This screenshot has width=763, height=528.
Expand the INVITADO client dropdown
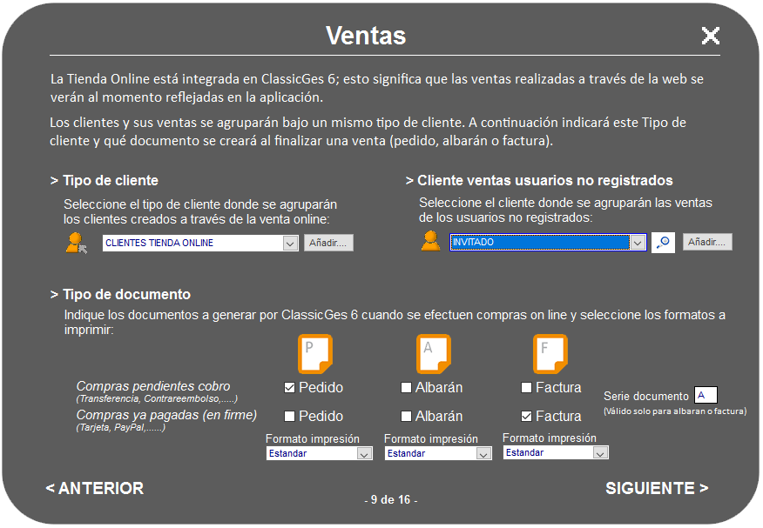click(x=637, y=243)
